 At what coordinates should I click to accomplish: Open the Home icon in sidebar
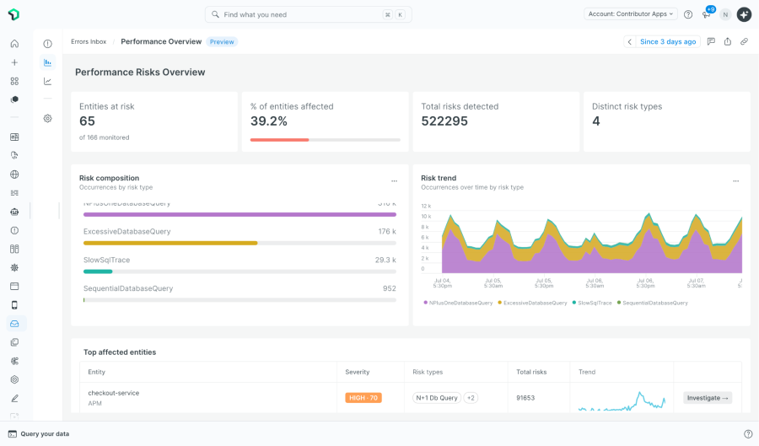point(14,44)
